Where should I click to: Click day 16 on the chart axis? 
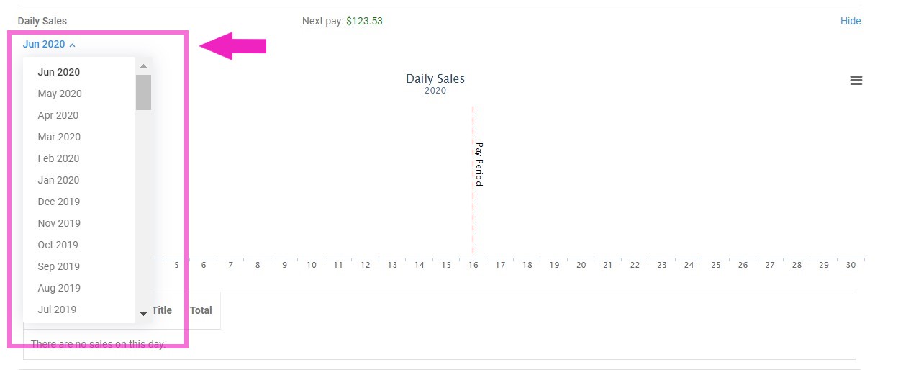473,265
